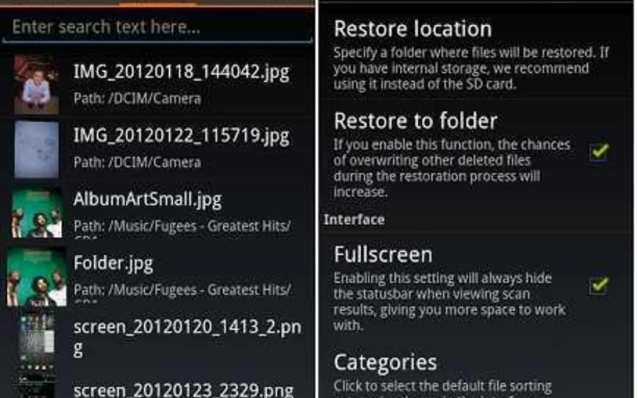
Task: Tap the Fullscreen setting title
Action: [383, 255]
